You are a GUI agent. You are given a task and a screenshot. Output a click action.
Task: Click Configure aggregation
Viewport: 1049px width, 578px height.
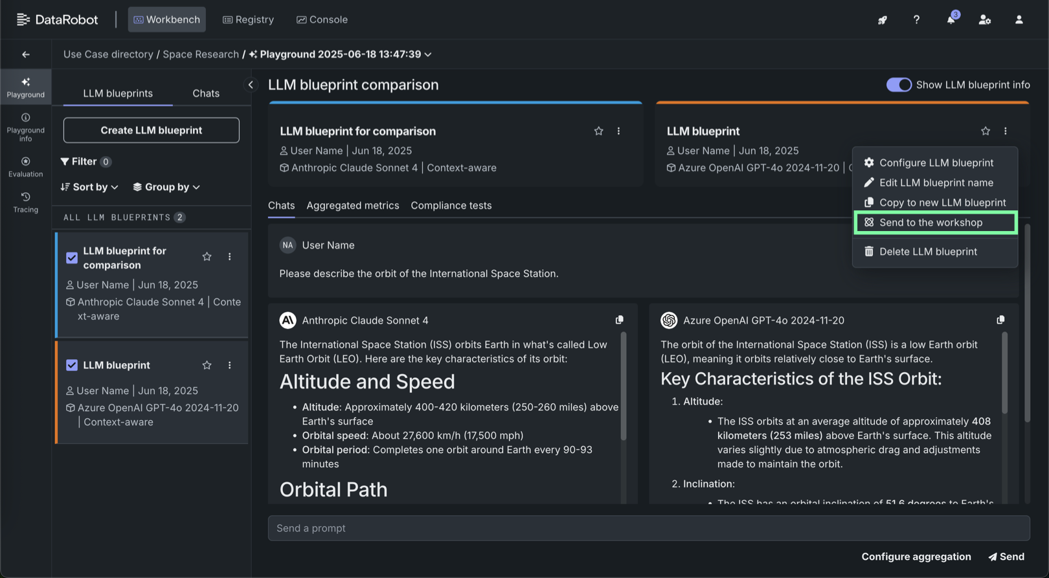(x=916, y=557)
